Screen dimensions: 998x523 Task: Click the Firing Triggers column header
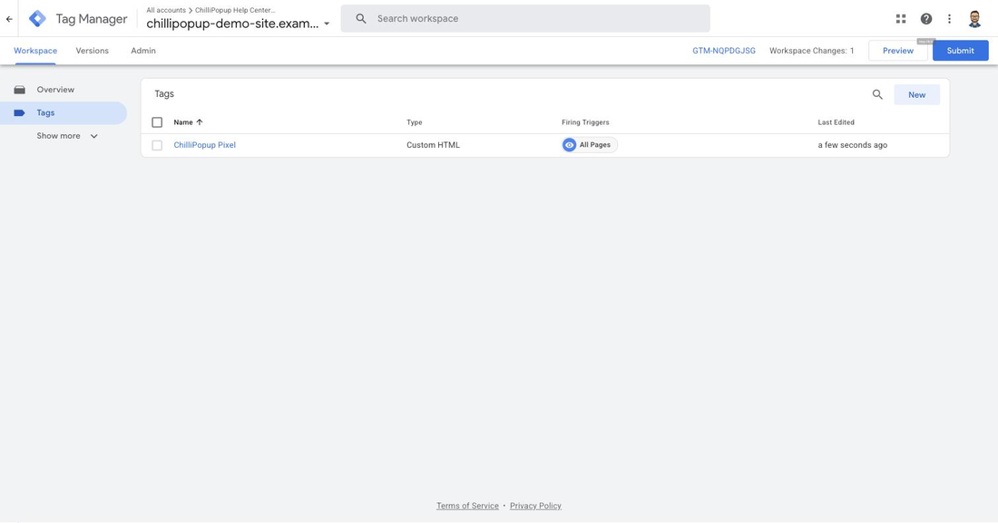585,122
